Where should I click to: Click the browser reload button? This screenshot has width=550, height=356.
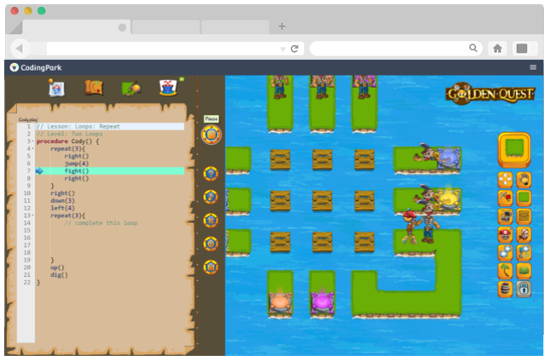[x=295, y=49]
